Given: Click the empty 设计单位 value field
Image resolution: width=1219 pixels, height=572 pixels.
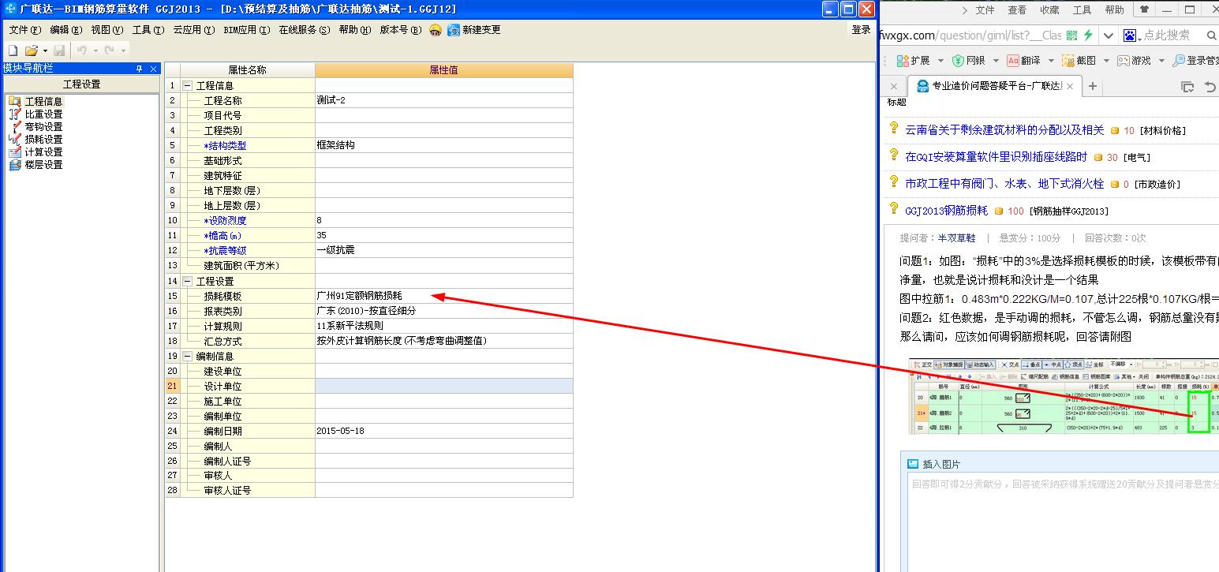Looking at the screenshot, I should 444,386.
